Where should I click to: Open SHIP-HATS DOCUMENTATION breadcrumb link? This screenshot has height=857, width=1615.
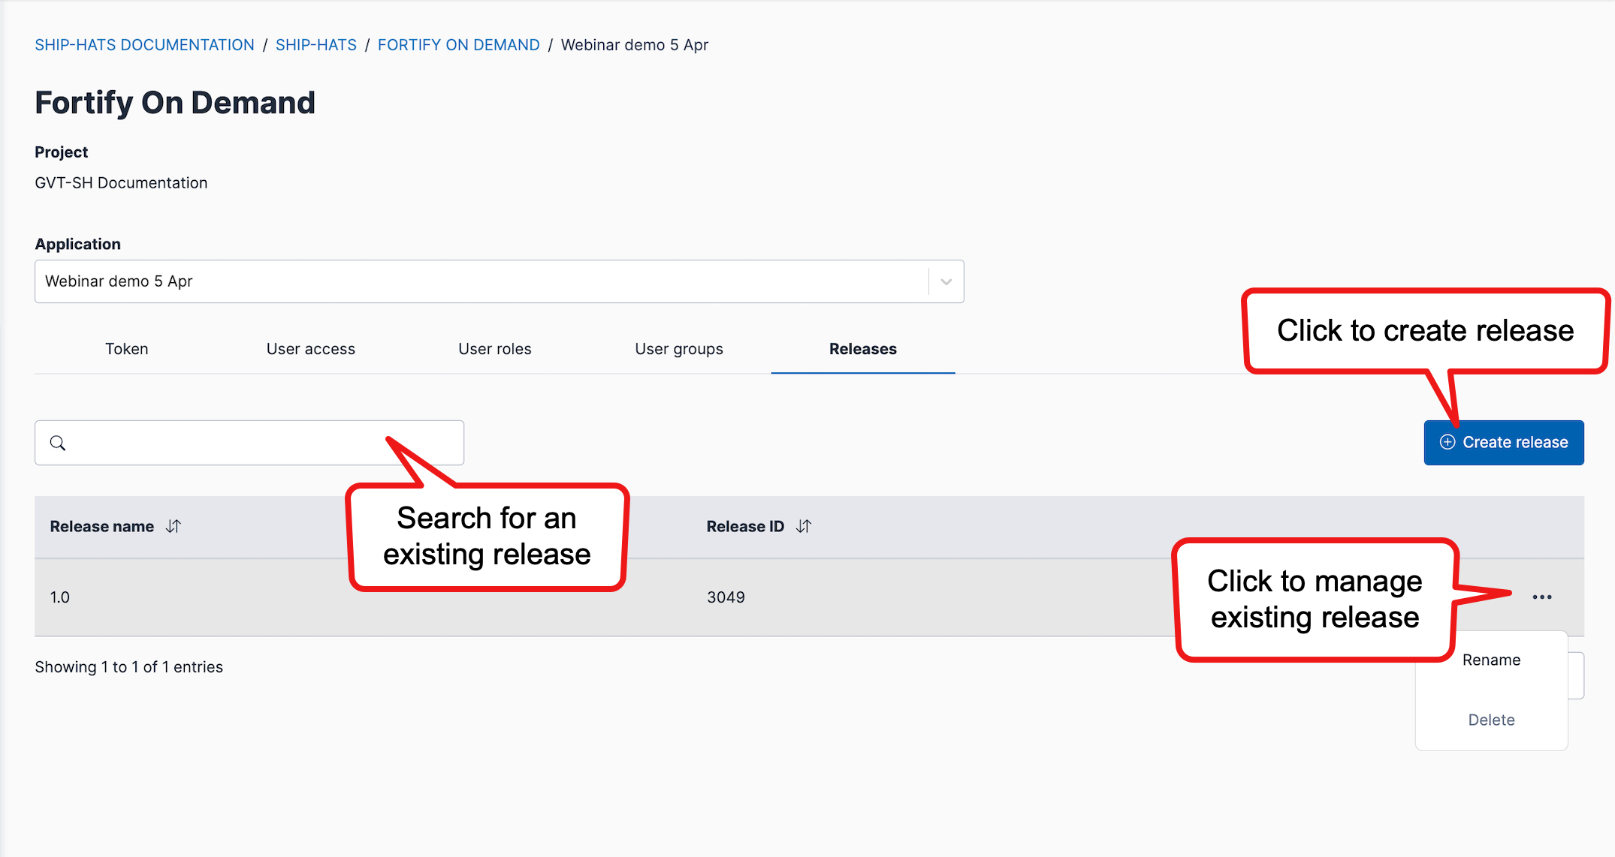coord(145,45)
